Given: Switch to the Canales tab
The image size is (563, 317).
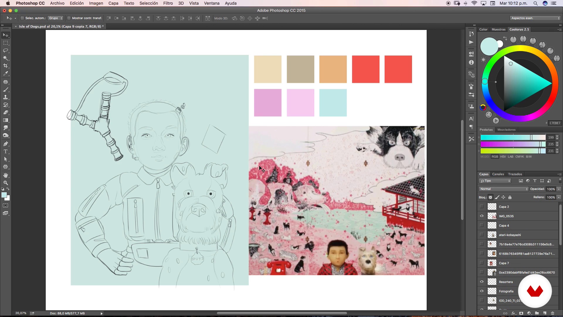Looking at the screenshot, I should [x=498, y=174].
